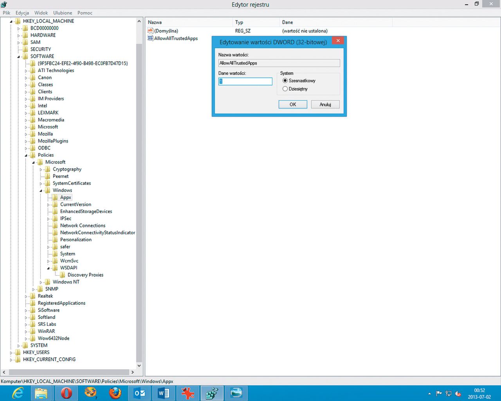
Task: Click the Policies folder icon
Action: (x=33, y=155)
